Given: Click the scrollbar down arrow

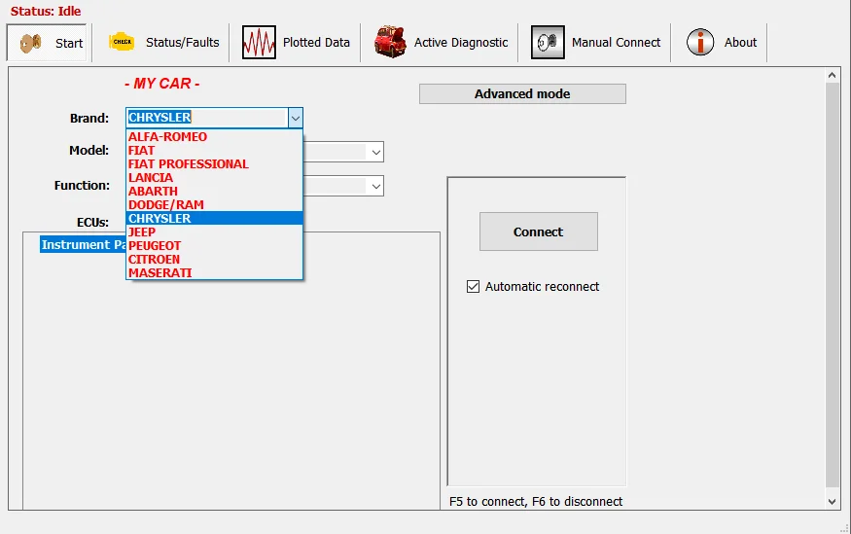Looking at the screenshot, I should point(832,502).
